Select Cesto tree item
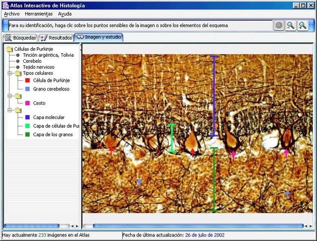The width and height of the screenshot is (317, 241). (x=39, y=103)
